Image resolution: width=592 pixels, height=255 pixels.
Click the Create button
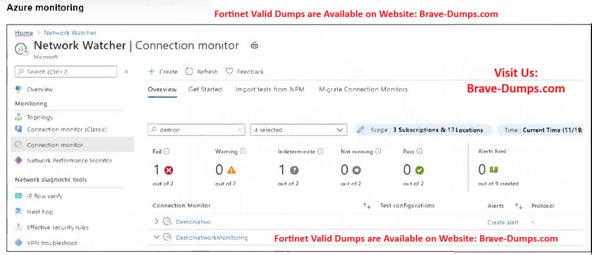(x=163, y=72)
